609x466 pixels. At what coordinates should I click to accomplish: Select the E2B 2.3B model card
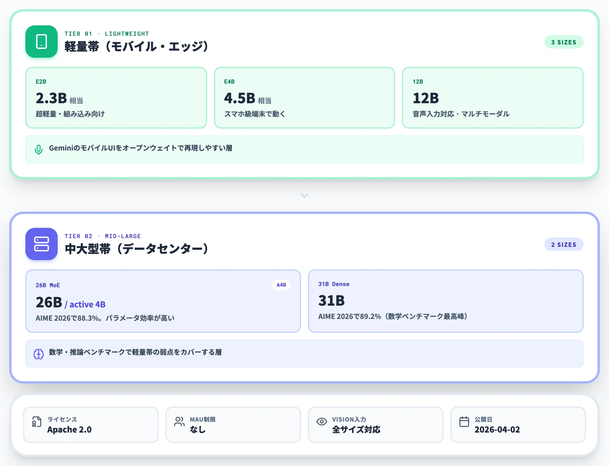pyautogui.click(x=116, y=98)
